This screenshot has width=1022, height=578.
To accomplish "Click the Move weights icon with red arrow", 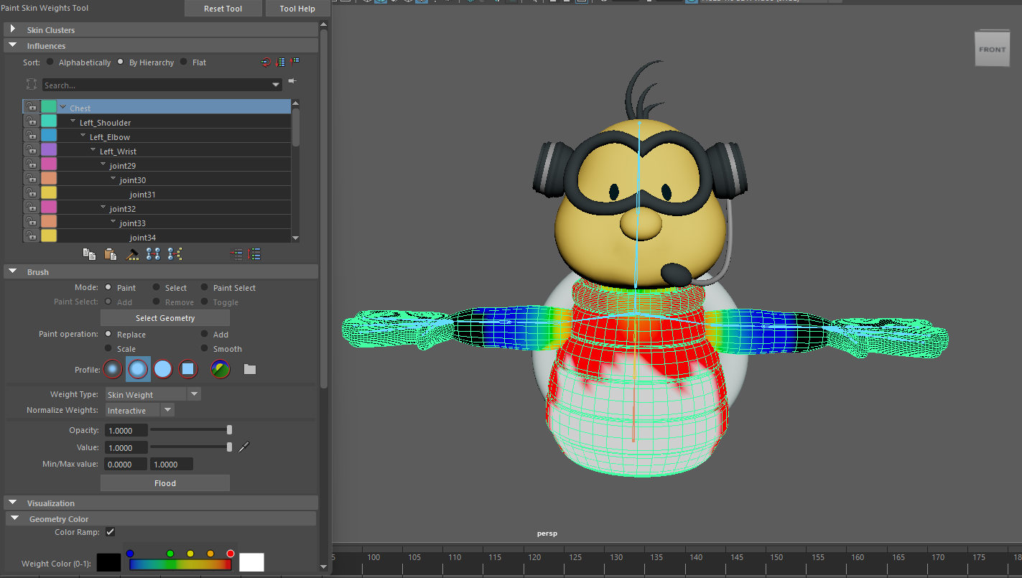I will point(153,253).
